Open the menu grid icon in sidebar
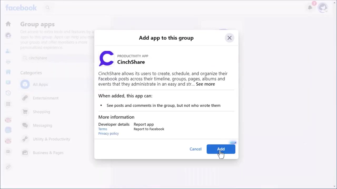 point(8,104)
